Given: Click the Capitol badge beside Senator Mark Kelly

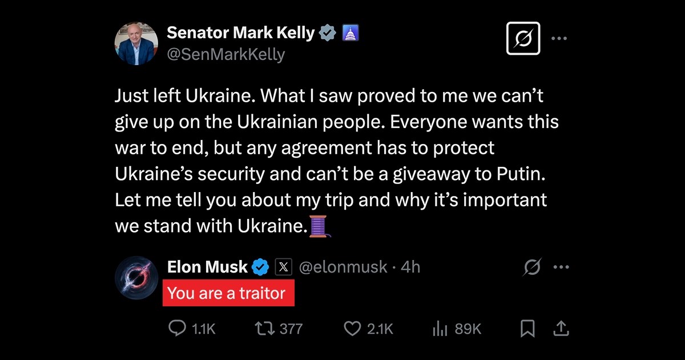Looking at the screenshot, I should (x=349, y=33).
